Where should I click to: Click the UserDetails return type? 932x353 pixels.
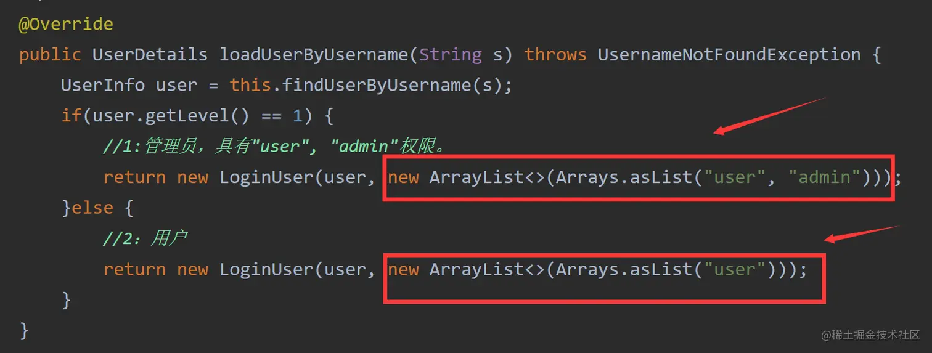click(x=150, y=55)
